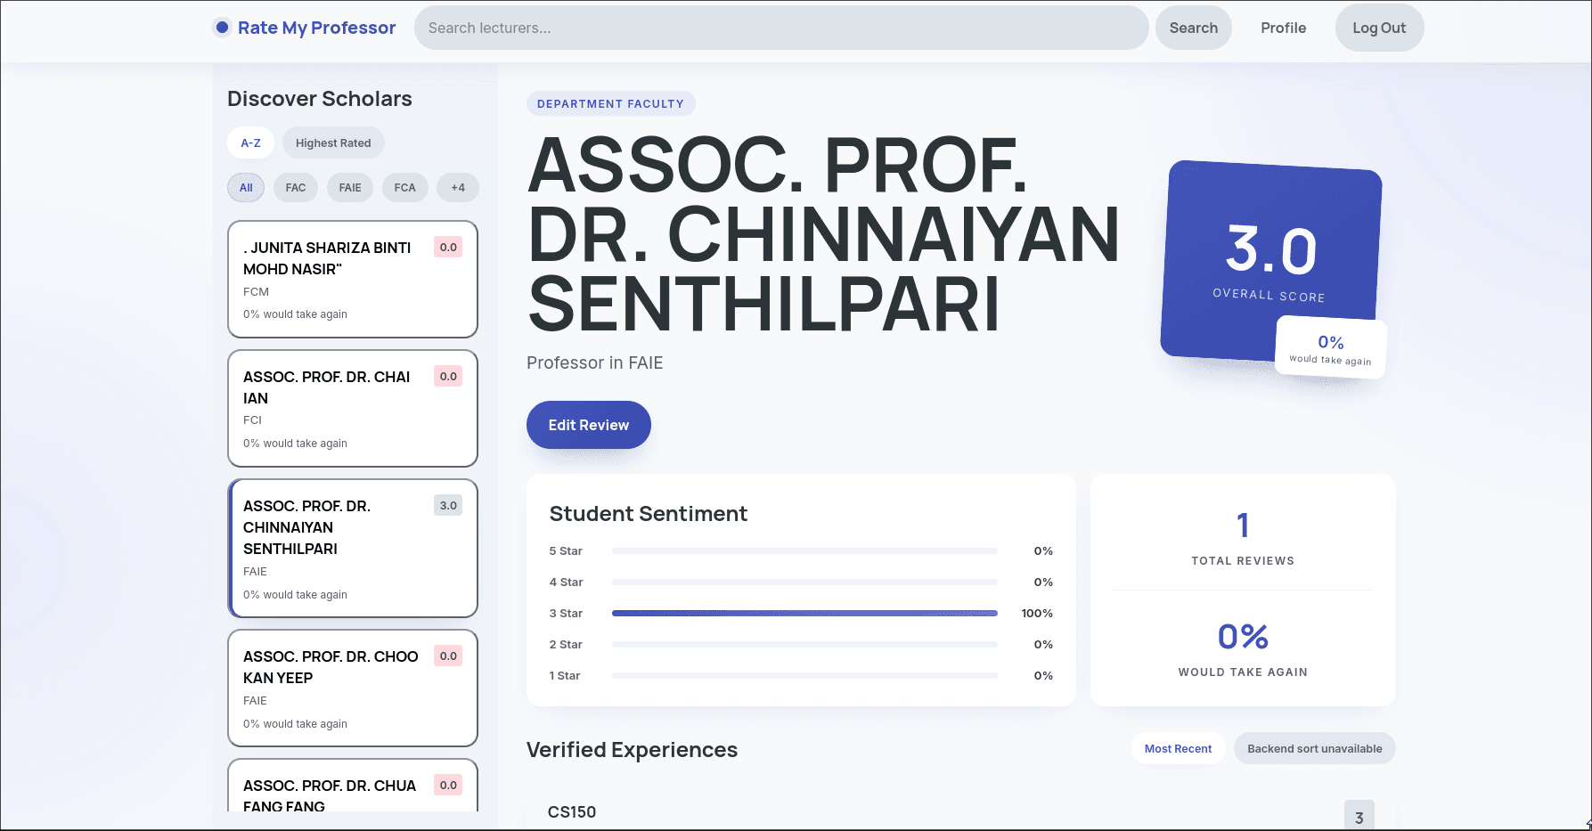The width and height of the screenshot is (1592, 831).
Task: Select the All faculty filter chip
Action: click(x=246, y=187)
